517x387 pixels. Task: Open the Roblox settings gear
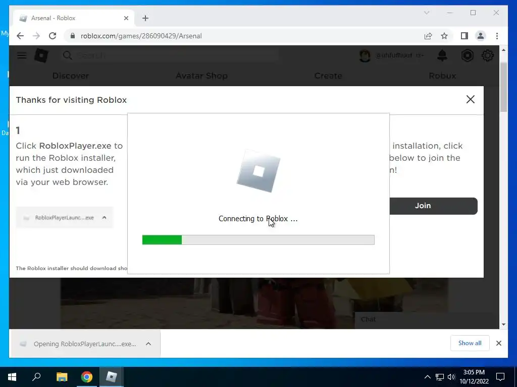487,55
